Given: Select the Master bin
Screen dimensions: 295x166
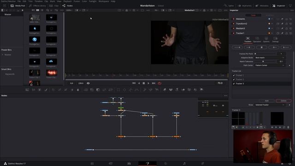Looking at the screenshot, I should [8, 14].
